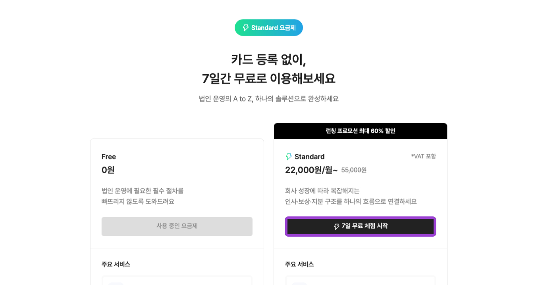This screenshot has height=285, width=538.
Task: Click the Standard plan description text
Action: pos(351,196)
